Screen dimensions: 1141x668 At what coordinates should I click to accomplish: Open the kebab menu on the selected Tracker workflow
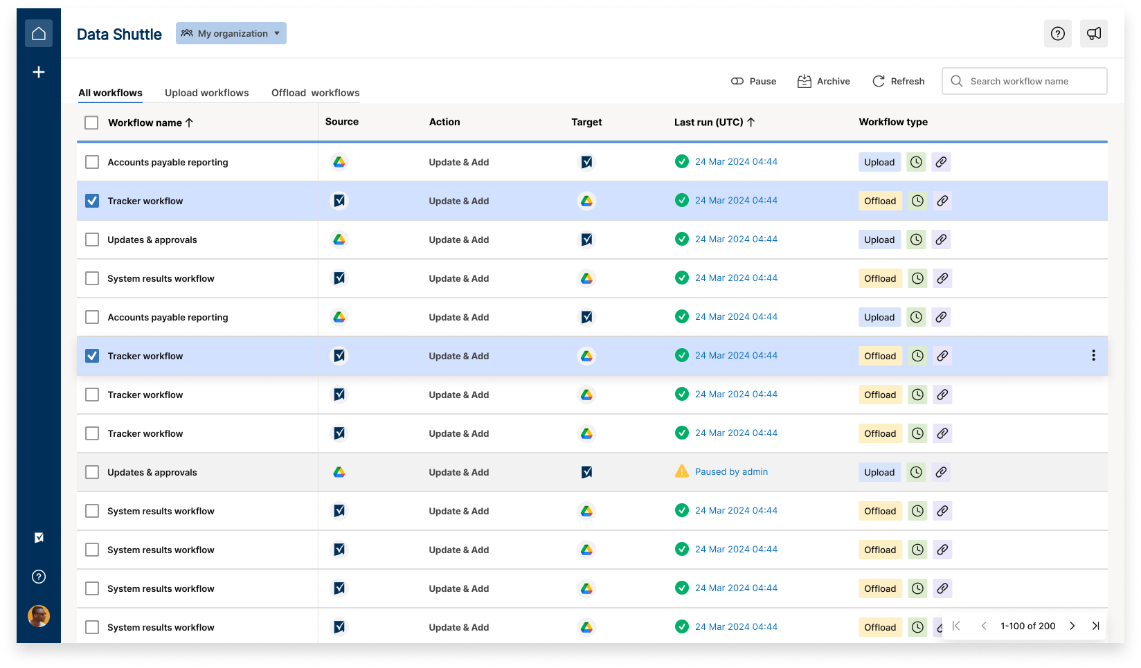coord(1093,355)
